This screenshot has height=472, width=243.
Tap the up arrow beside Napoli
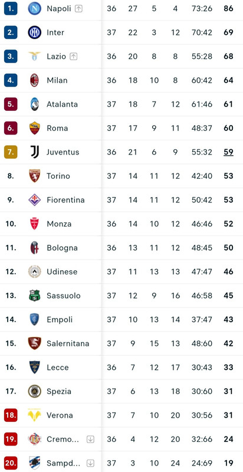tap(78, 9)
